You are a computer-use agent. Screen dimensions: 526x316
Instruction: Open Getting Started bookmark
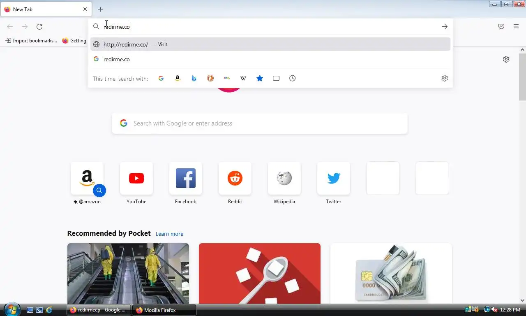[x=74, y=41]
